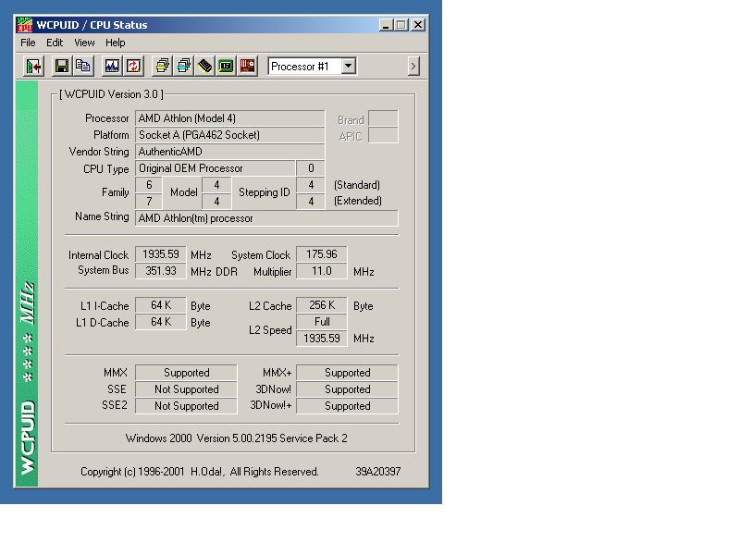740x555 pixels.
Task: Close the WCPUID window
Action: (x=418, y=25)
